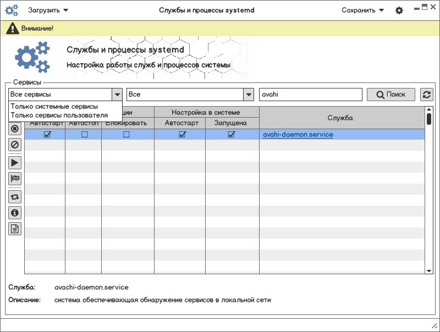Choose 'Только сервисы пользователя' from the list

[x=59, y=115]
